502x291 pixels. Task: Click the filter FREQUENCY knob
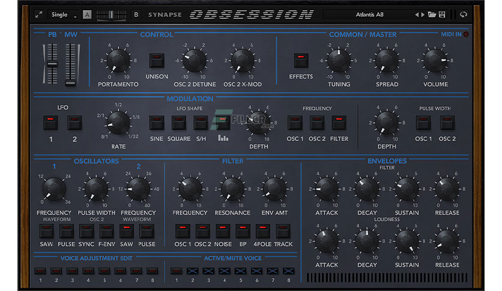click(190, 189)
